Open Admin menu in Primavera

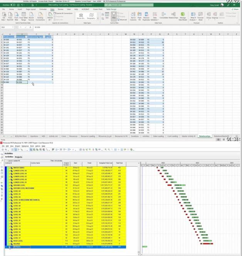pos(38,146)
